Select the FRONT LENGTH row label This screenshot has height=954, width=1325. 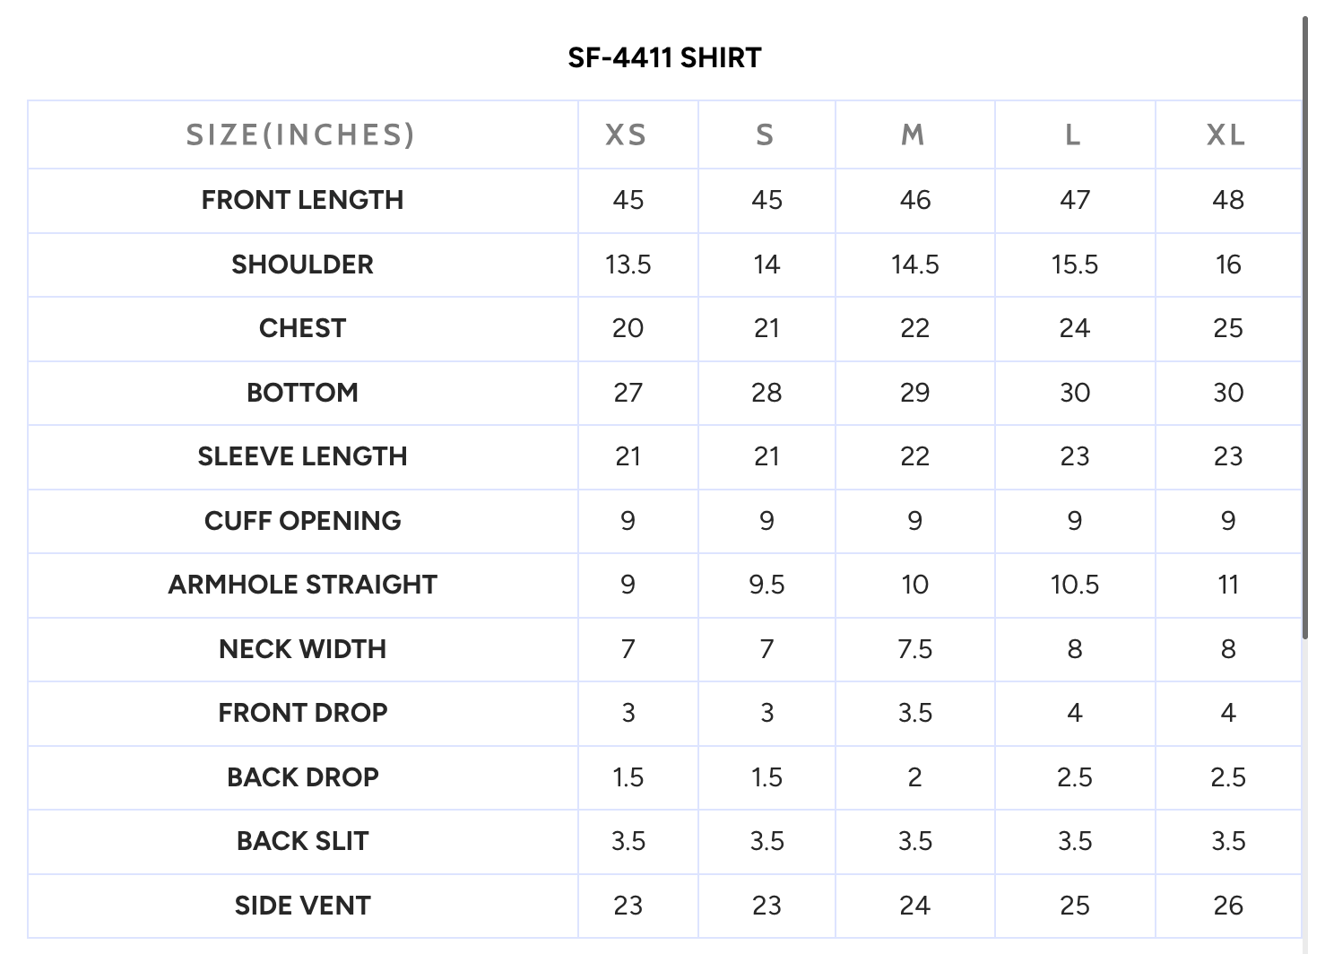[x=302, y=200]
